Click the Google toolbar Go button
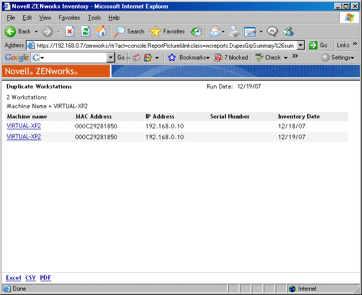 coord(121,58)
